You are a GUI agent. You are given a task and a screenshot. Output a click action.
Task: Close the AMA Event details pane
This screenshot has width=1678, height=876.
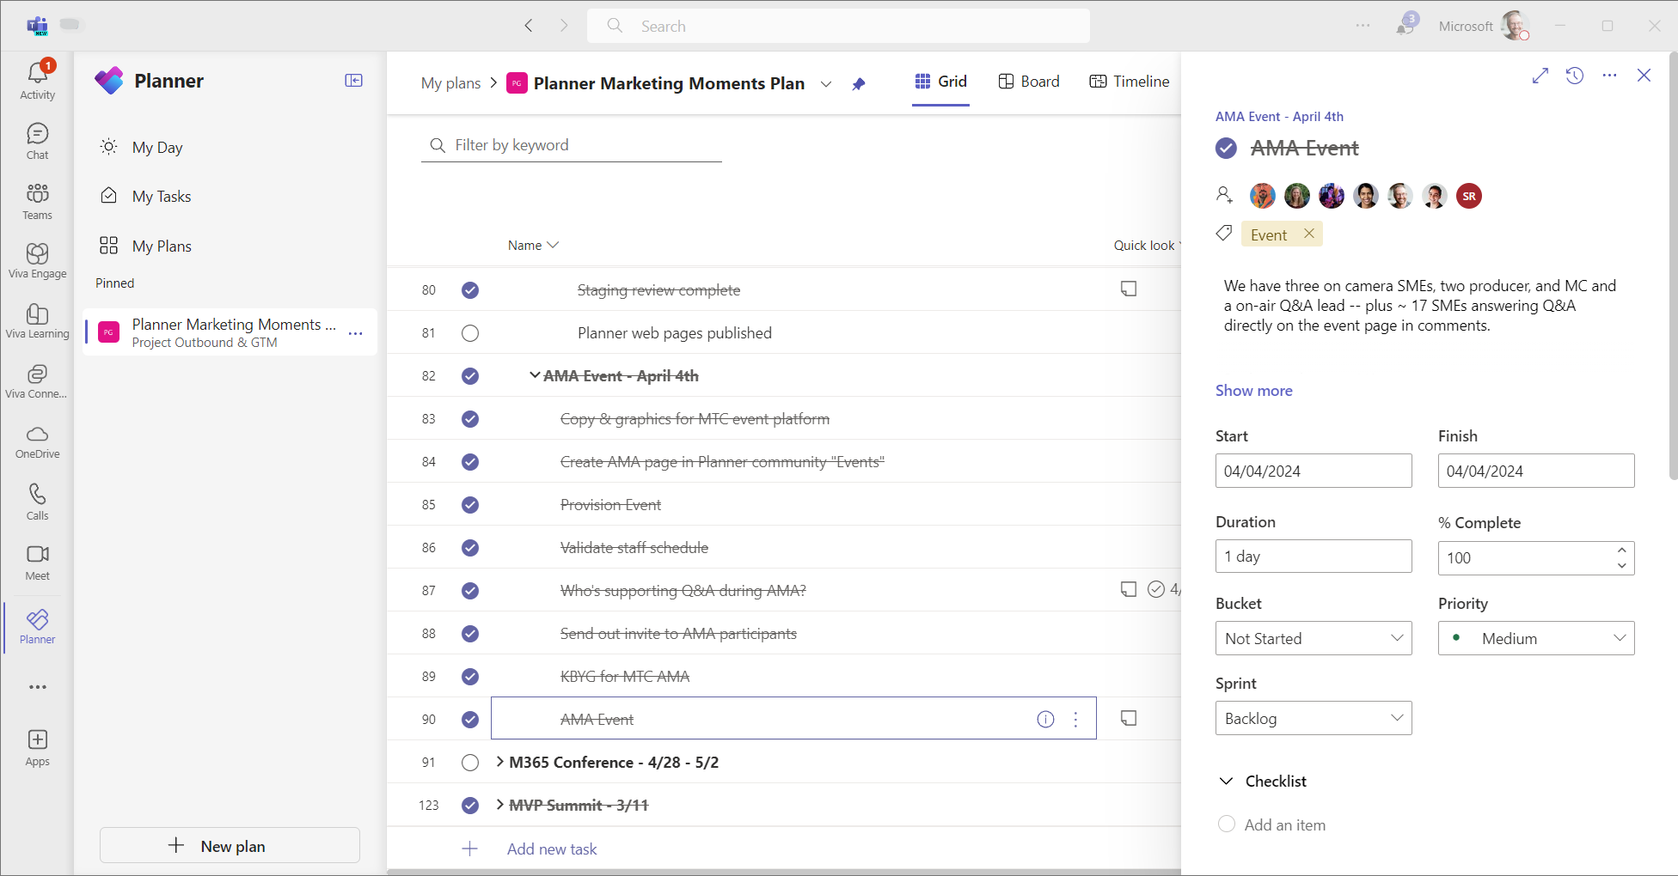point(1644,76)
